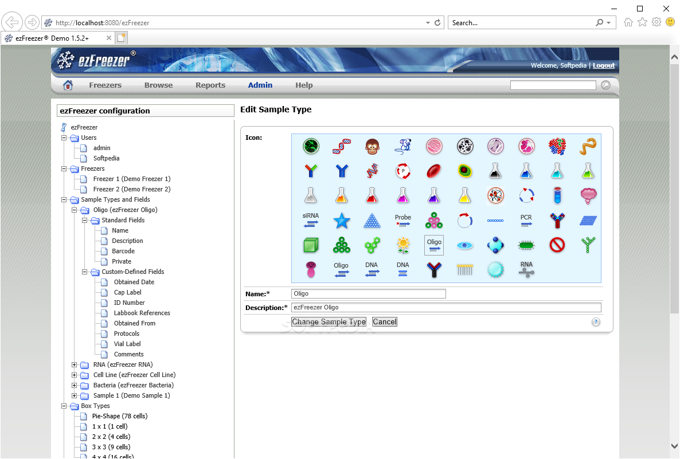The image size is (680, 459).
Task: Expand the Cell Line node
Action: point(74,375)
